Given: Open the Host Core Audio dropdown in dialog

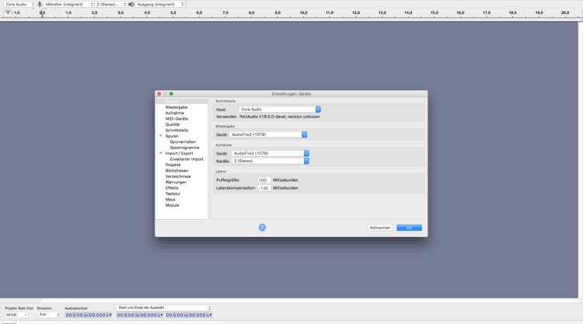Looking at the screenshot, I should click(x=280, y=110).
